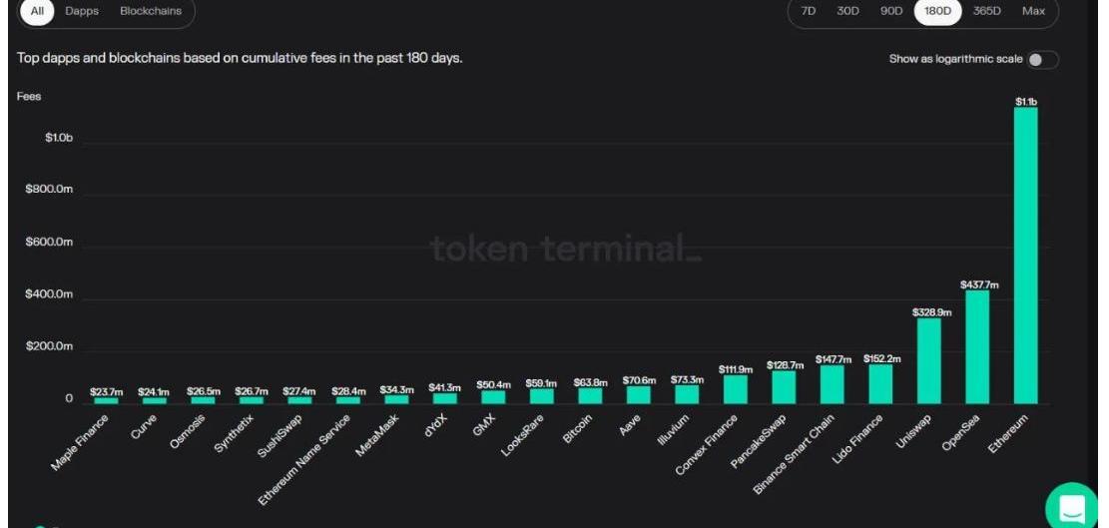Click the Lido Finance bar
Screen dimensions: 1109x528
880,383
